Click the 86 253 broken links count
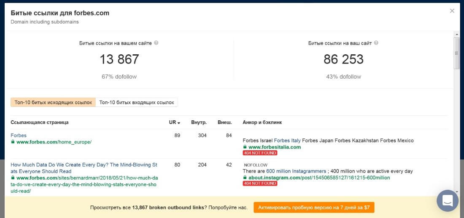Viewport: 464px width, 218px height. point(343,59)
